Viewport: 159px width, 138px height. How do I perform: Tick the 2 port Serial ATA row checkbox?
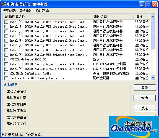[6, 69]
